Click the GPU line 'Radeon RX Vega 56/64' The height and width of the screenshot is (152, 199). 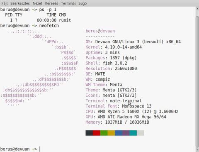coord(142,117)
